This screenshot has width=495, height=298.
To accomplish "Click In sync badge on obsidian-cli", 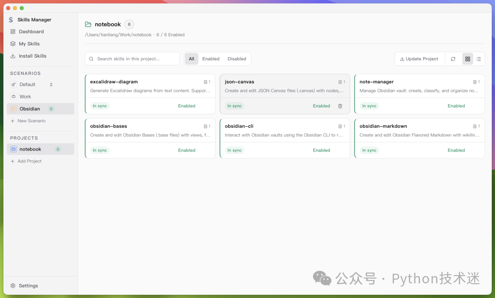I will point(235,151).
